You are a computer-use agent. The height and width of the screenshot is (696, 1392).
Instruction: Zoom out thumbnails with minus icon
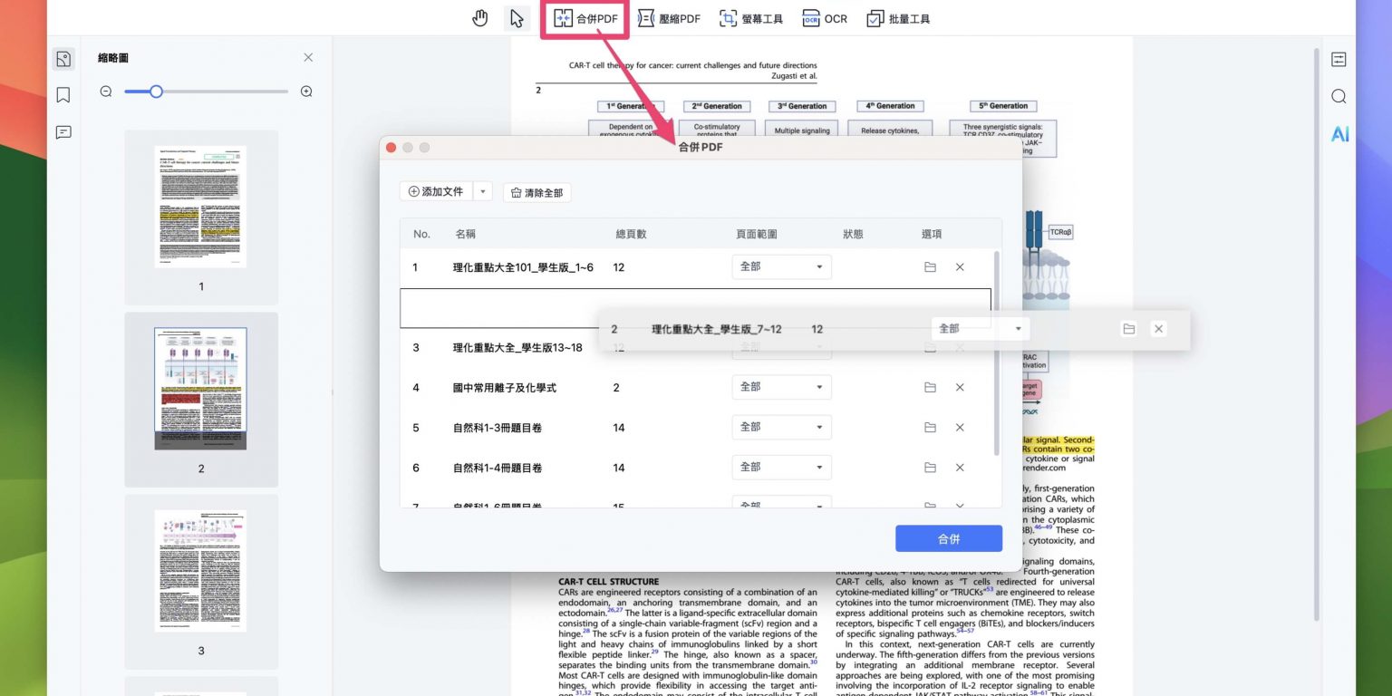[x=106, y=92]
